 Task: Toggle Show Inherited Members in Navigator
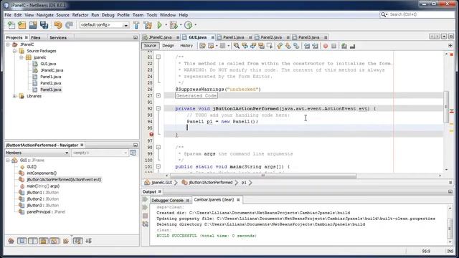click(x=11, y=241)
